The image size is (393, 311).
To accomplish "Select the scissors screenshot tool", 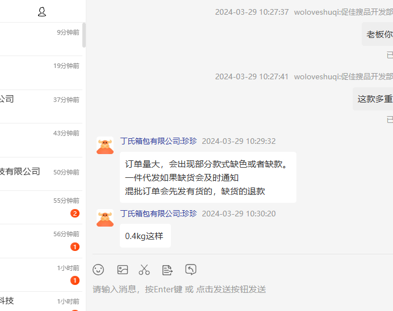I will click(x=144, y=270).
